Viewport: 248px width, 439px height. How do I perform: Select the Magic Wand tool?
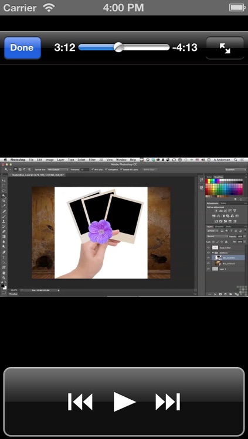[4, 196]
